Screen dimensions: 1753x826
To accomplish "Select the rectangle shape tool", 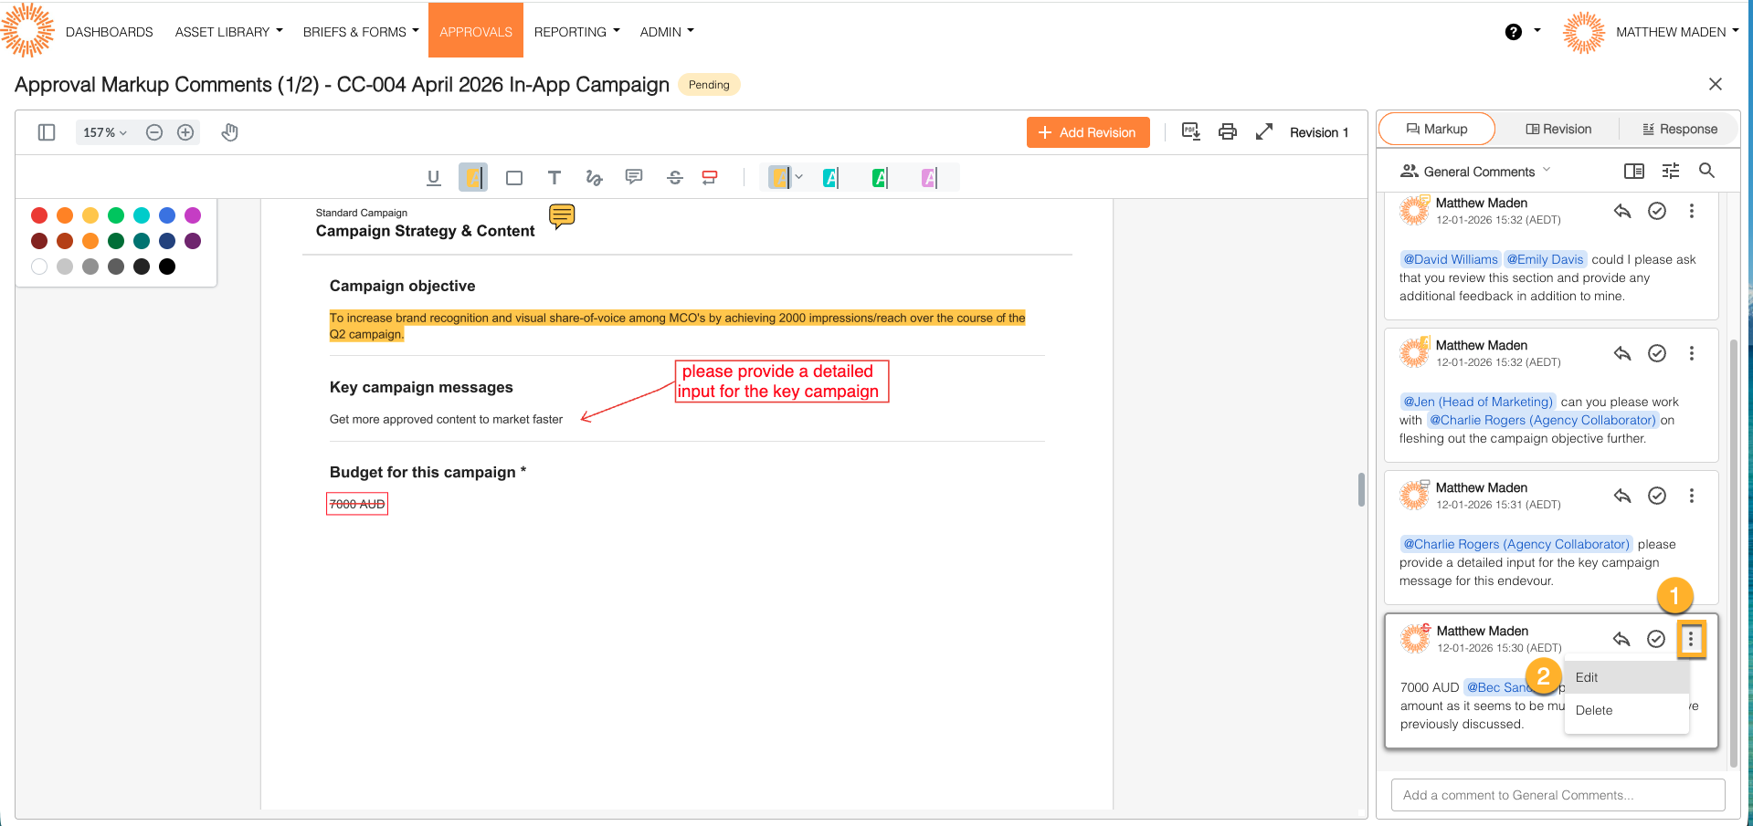I will point(514,178).
